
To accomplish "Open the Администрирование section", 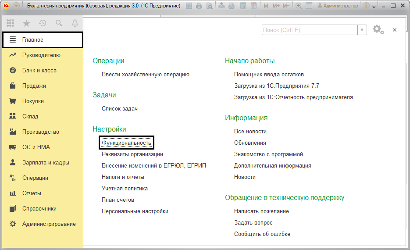I will (43, 224).
